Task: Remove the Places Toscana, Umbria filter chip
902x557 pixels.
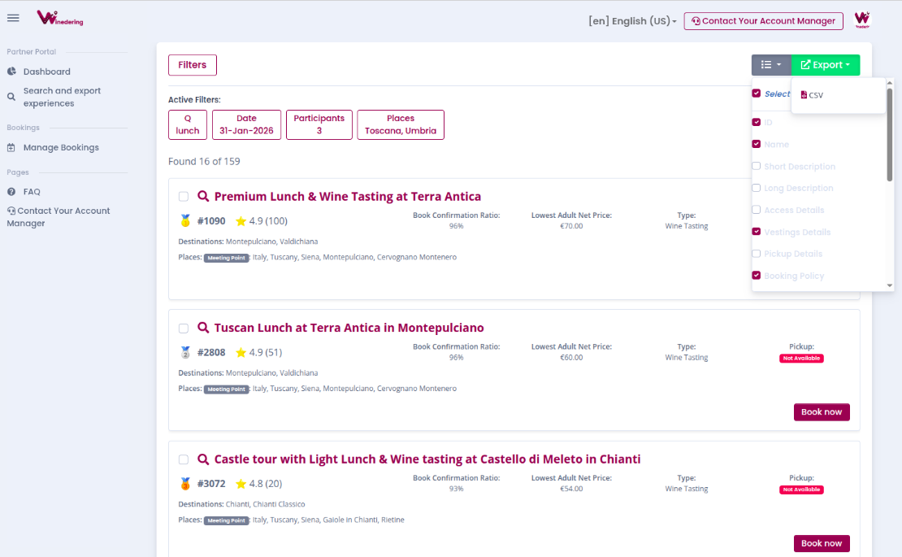Action: (x=401, y=124)
